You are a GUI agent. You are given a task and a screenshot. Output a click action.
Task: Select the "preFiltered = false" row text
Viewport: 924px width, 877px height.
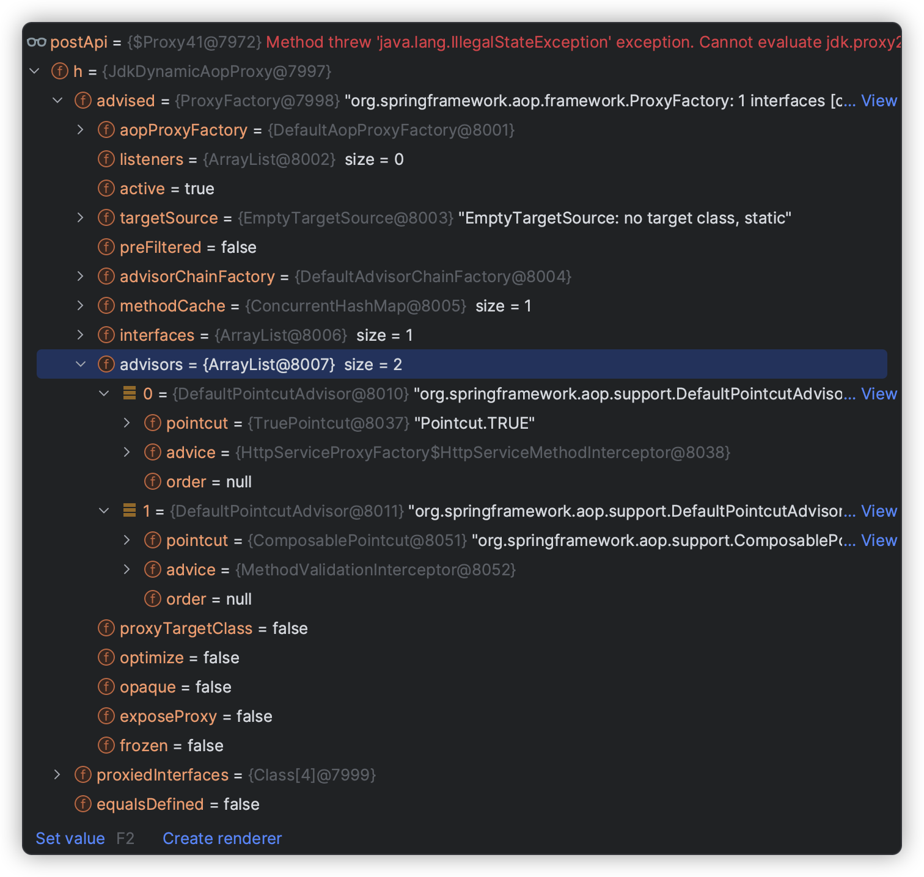pos(188,247)
